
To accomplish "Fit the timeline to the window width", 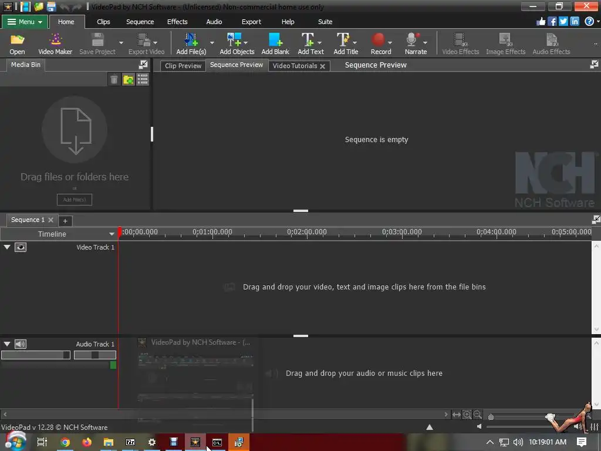I will pyautogui.click(x=456, y=415).
